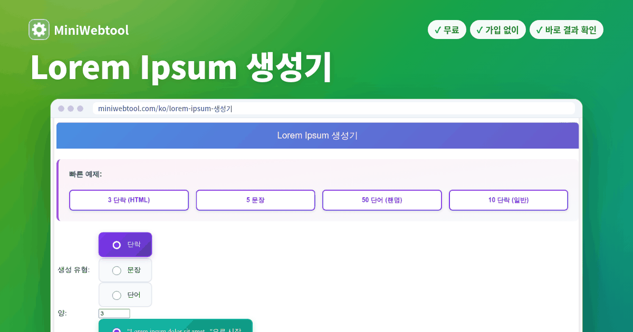Choose the '3 단락 (HTML)' quick example

point(129,200)
